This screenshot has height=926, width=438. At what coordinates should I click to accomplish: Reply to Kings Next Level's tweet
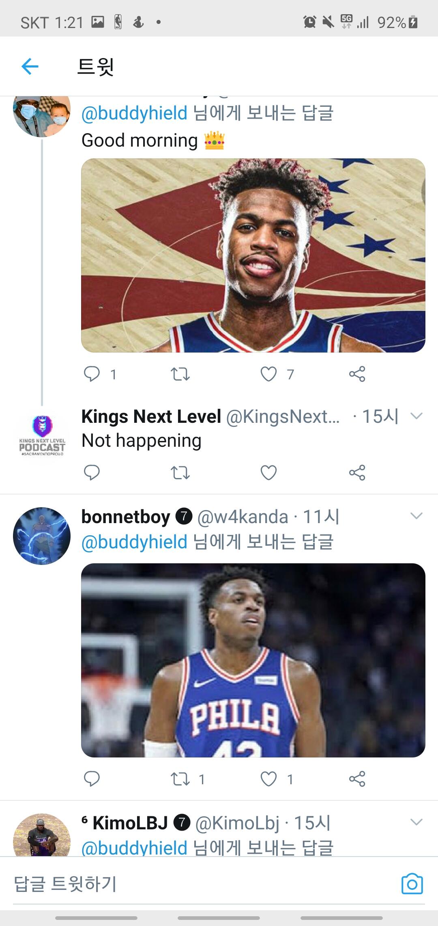coord(92,472)
